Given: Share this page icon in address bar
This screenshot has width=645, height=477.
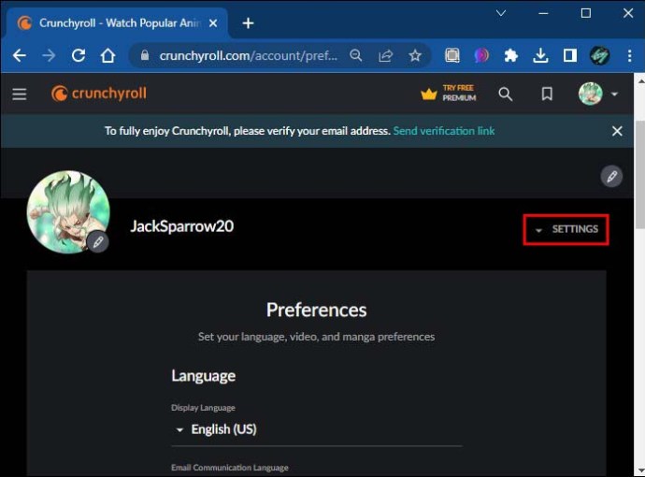Looking at the screenshot, I should tap(385, 55).
